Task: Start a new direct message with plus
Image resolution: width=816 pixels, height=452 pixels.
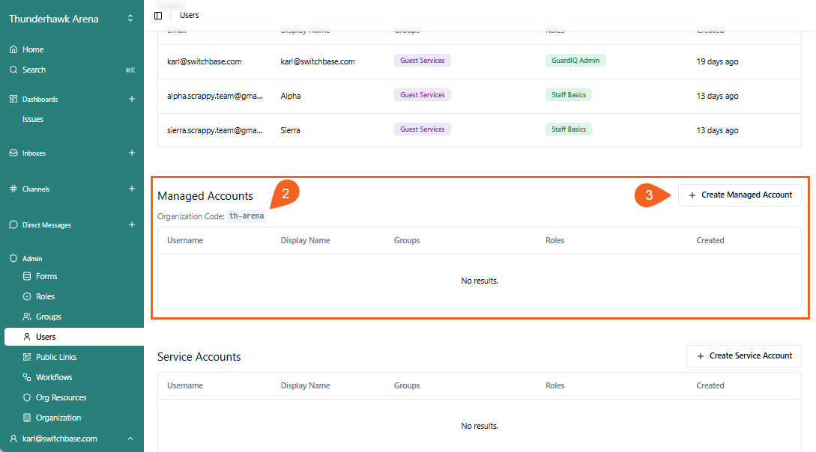Action: [132, 225]
